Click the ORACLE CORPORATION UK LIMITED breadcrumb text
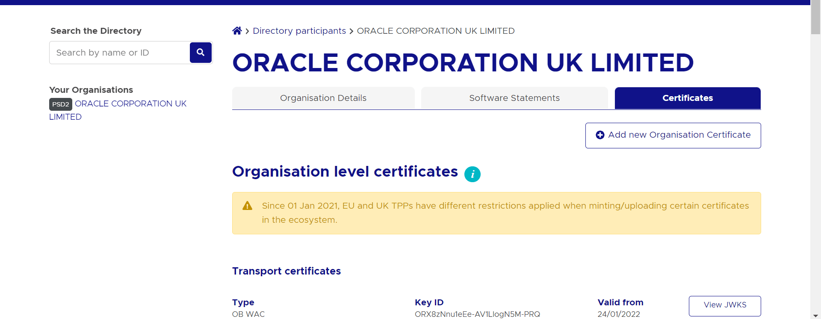 [436, 31]
